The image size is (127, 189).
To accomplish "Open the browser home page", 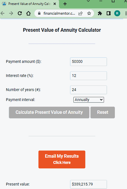I will click(29, 13).
